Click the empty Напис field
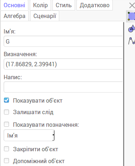 pos(63,87)
